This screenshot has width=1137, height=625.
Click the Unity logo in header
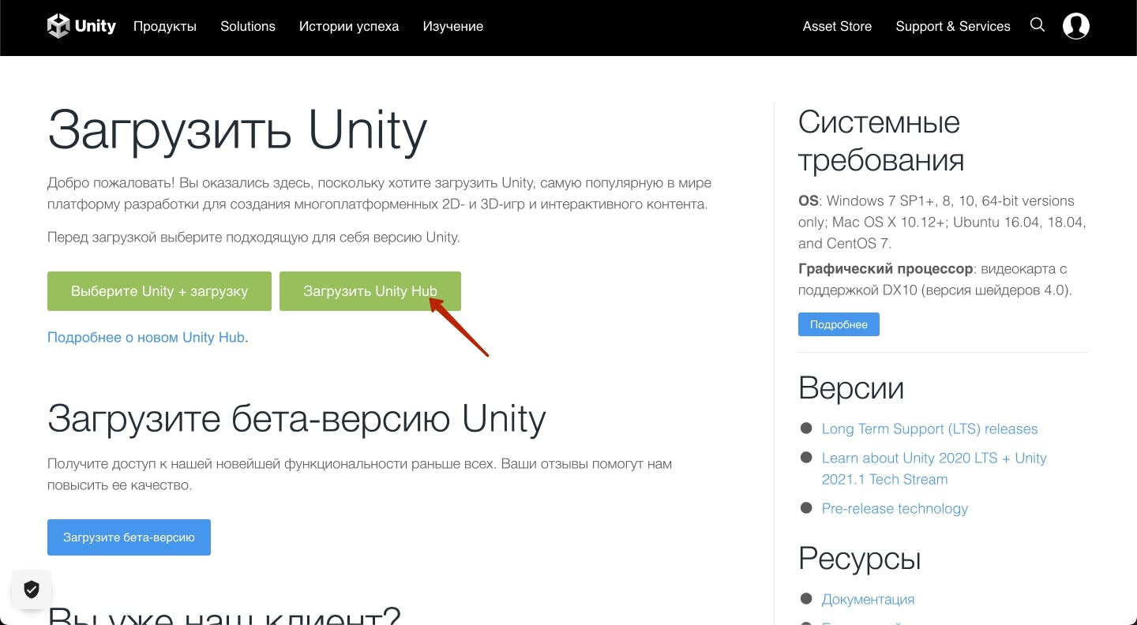tap(81, 26)
